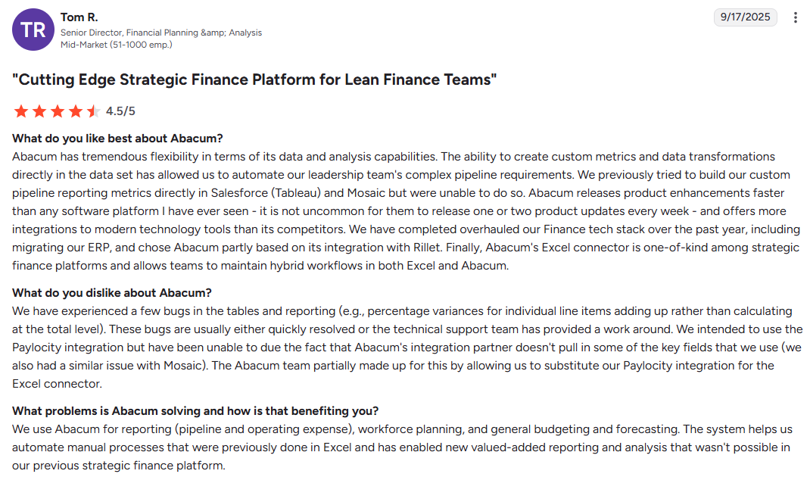Click the paragraph about Paylocity integration issues
Screen dimensions: 810x477
pyautogui.click(x=405, y=347)
